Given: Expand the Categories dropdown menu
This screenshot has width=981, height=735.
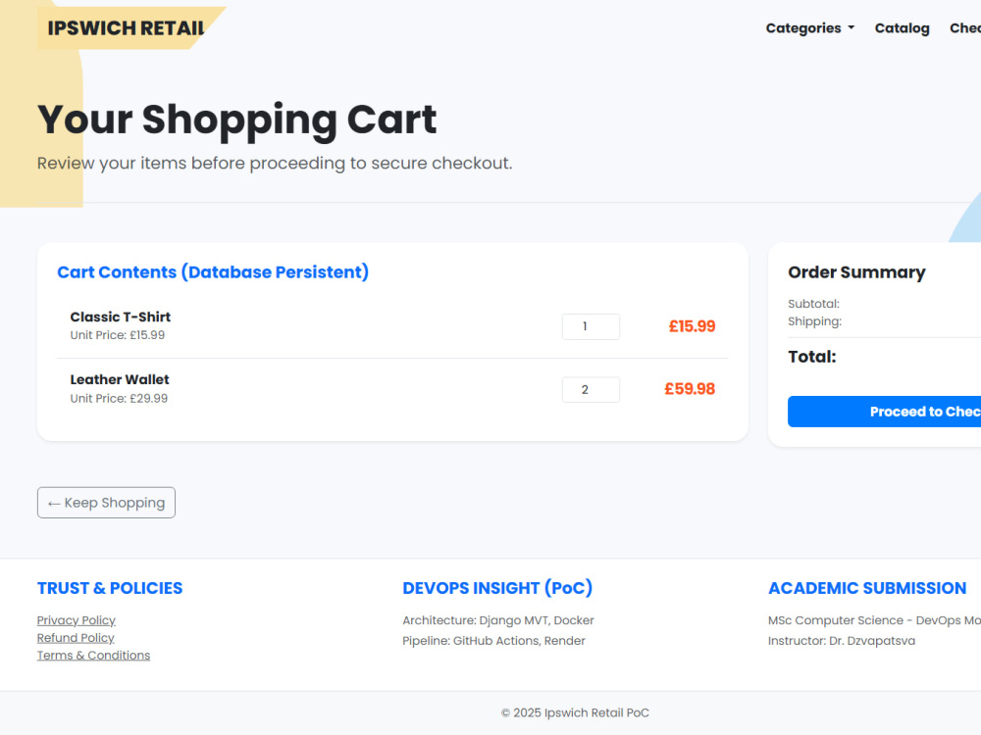Looking at the screenshot, I should [x=809, y=28].
